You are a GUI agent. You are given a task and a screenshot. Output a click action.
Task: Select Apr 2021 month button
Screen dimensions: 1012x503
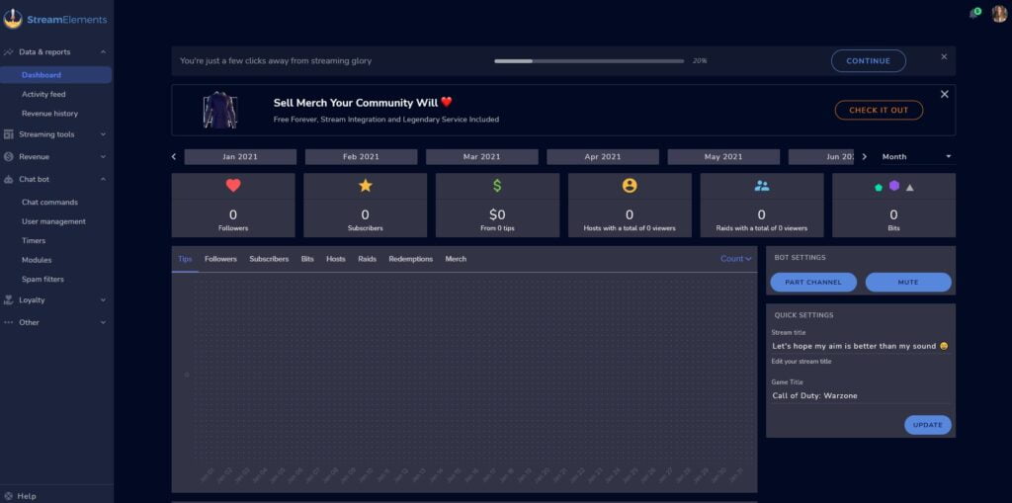603,157
